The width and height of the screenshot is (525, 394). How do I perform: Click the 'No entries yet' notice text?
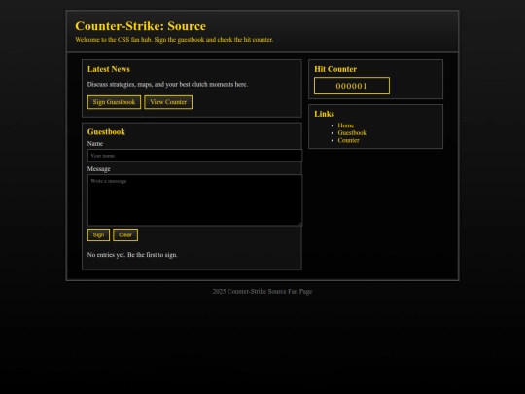[132, 255]
